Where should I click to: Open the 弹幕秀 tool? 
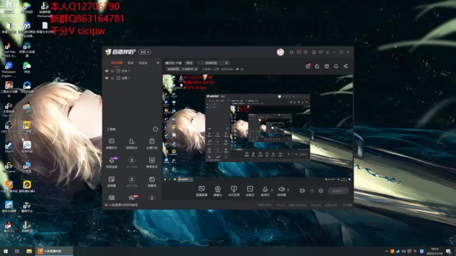click(152, 181)
